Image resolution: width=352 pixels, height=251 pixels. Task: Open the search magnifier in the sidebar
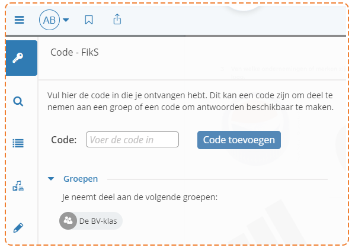pyautogui.click(x=18, y=101)
